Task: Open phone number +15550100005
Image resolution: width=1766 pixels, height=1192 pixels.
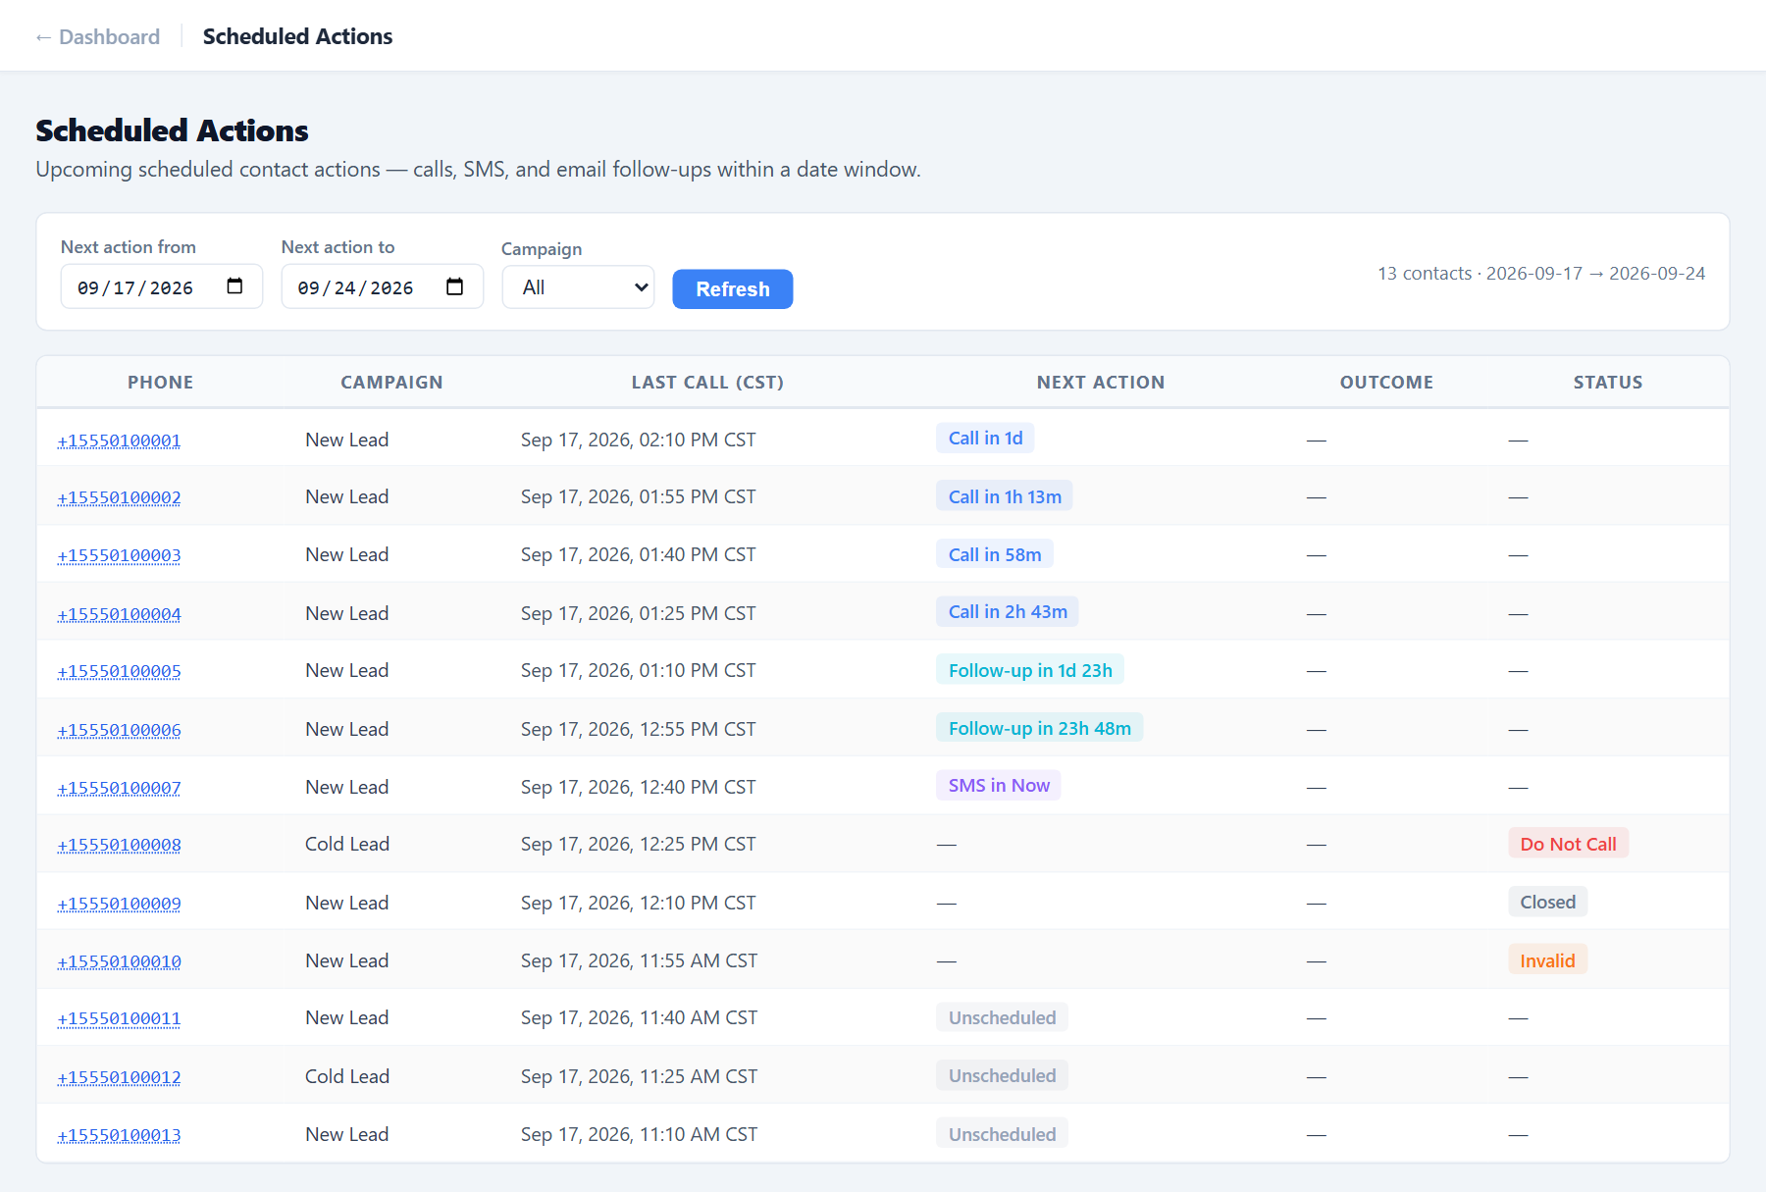Action: coord(119,671)
